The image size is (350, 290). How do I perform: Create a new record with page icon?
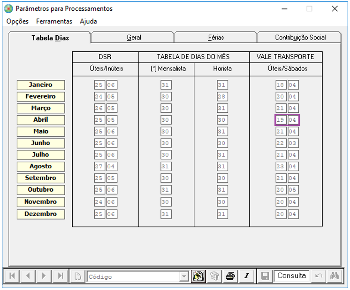click(78, 276)
